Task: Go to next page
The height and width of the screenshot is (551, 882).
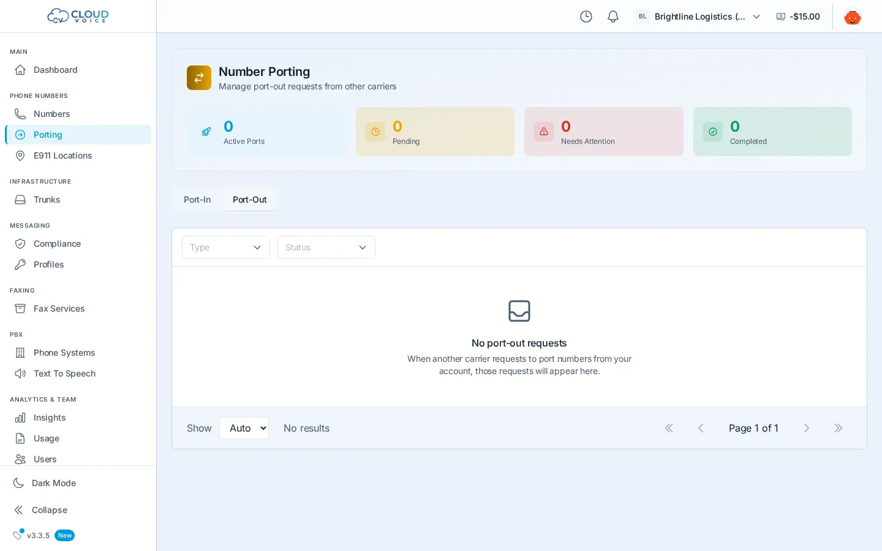Action: tap(807, 428)
